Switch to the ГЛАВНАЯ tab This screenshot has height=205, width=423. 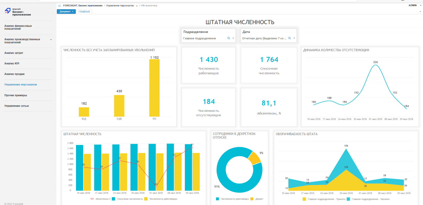click(x=84, y=12)
